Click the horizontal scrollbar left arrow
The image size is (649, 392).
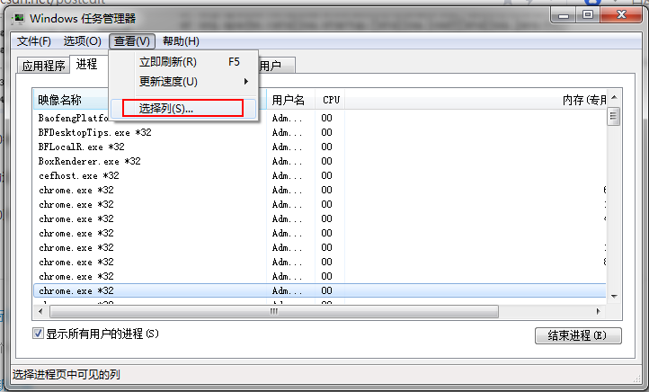click(x=40, y=311)
